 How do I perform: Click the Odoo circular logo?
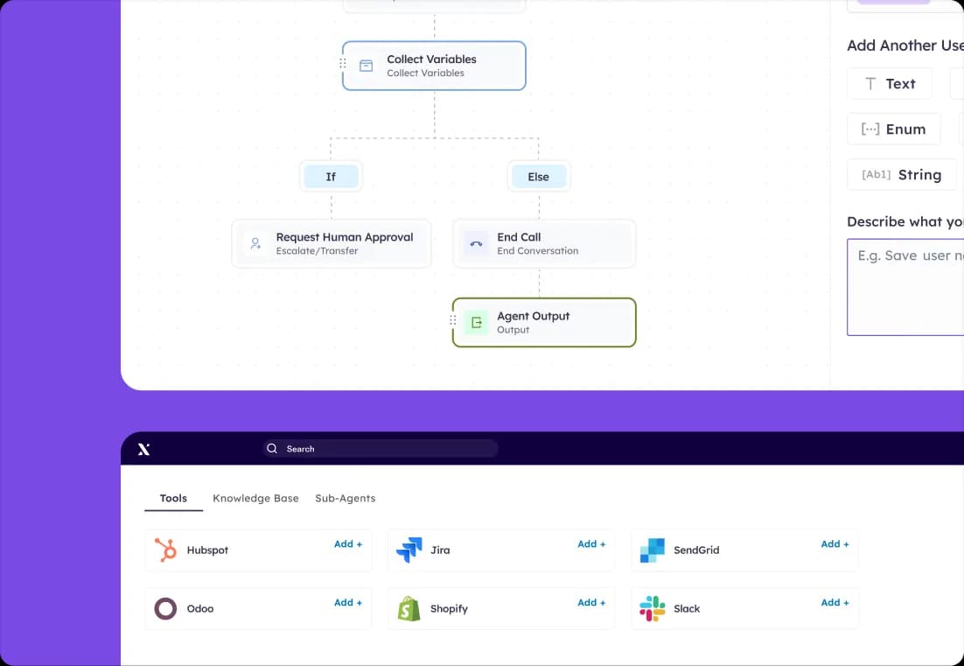(x=165, y=608)
